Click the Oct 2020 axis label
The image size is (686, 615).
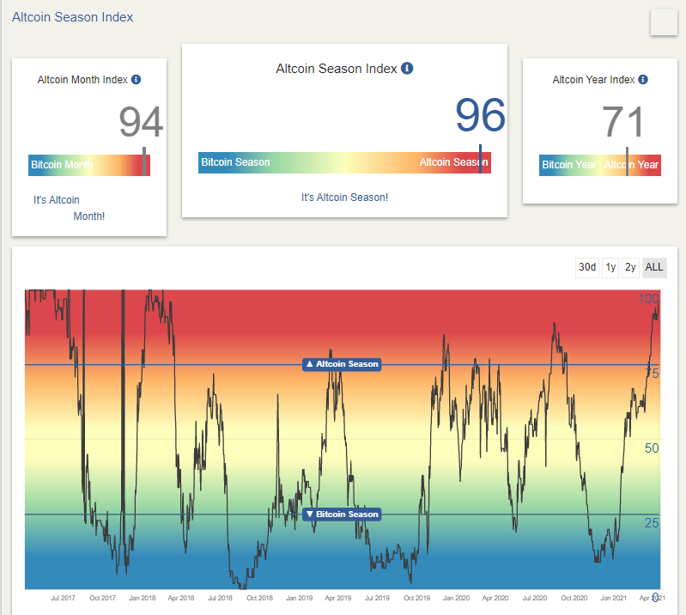pyautogui.click(x=574, y=598)
